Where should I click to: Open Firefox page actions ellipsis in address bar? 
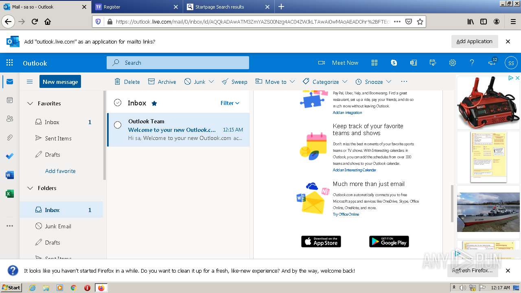[x=397, y=22]
